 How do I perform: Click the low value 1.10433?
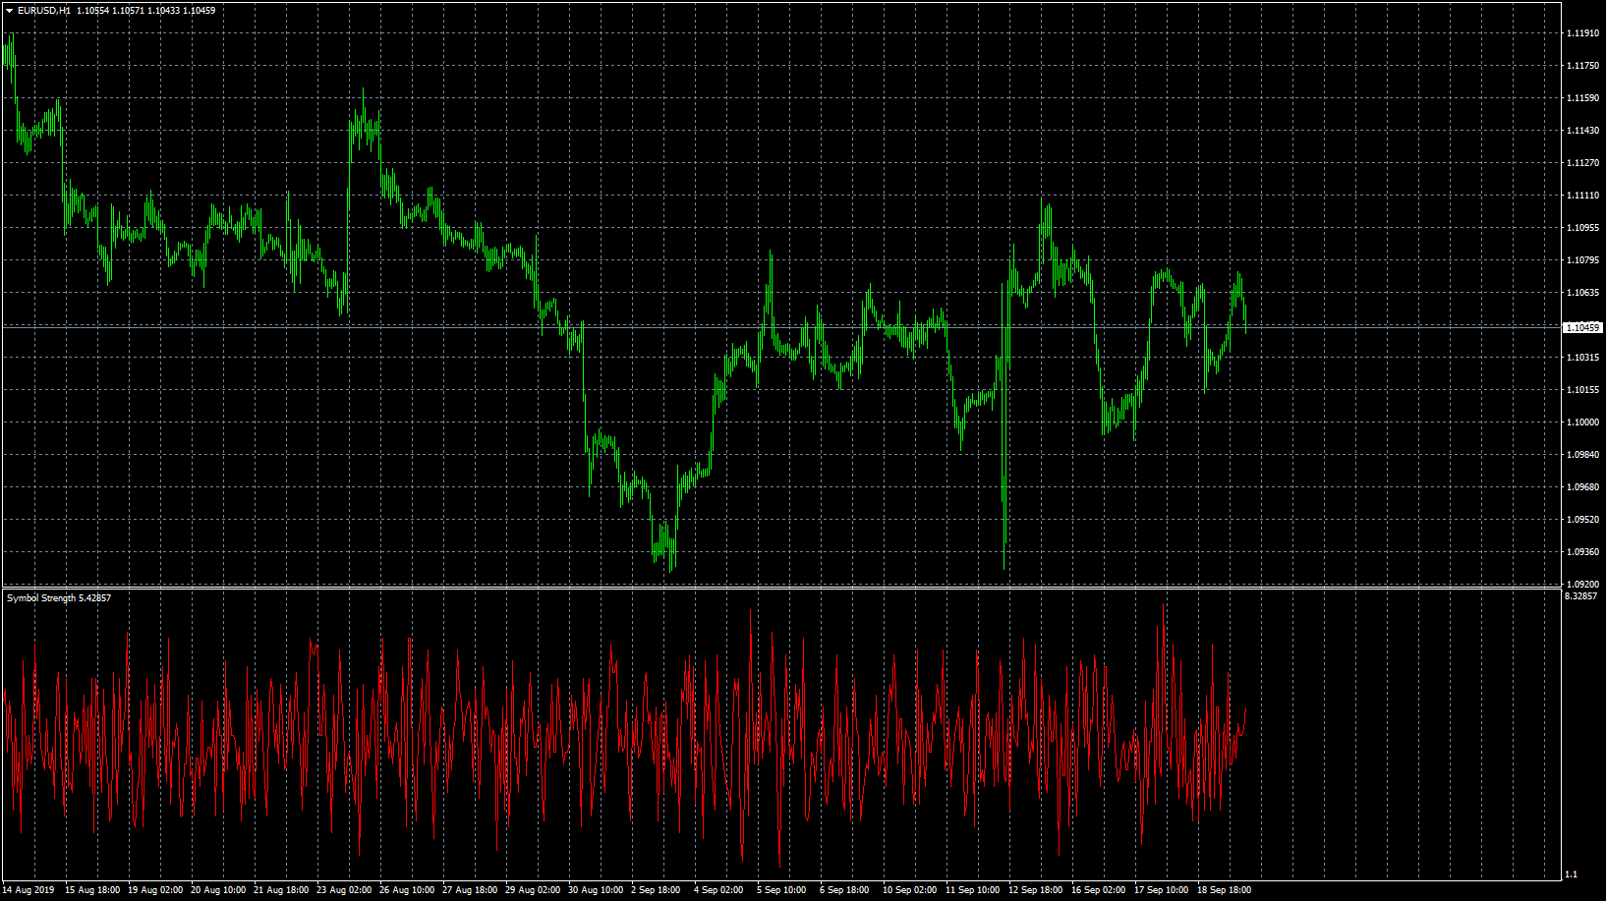coord(163,11)
